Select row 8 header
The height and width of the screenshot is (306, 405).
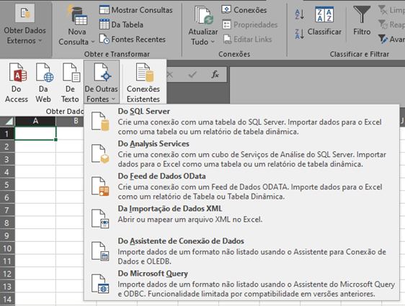(7, 222)
